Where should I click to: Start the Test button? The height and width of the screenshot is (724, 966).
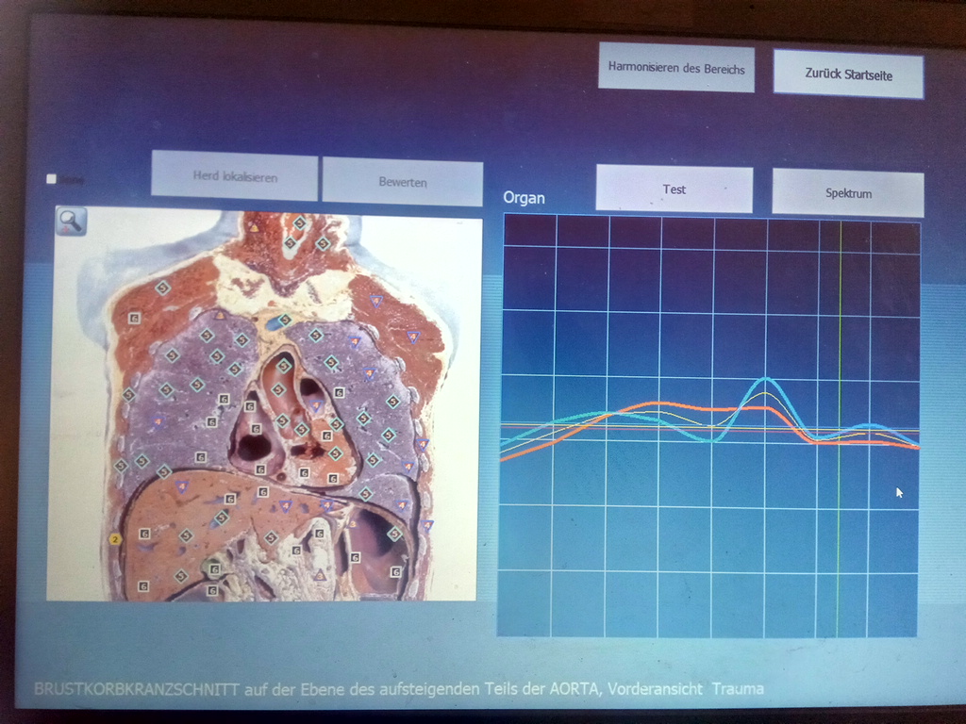674,189
